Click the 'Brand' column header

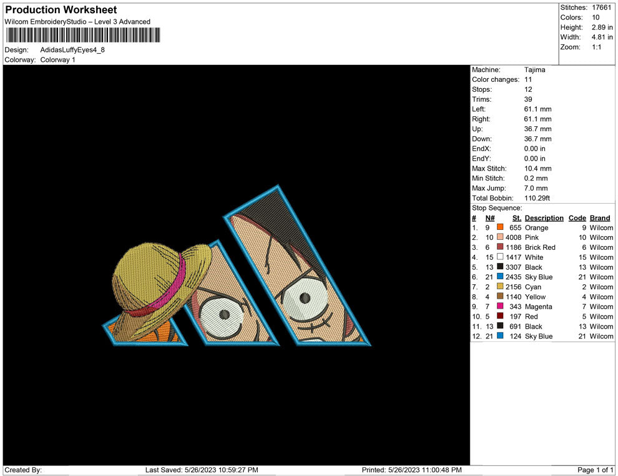pyautogui.click(x=600, y=218)
